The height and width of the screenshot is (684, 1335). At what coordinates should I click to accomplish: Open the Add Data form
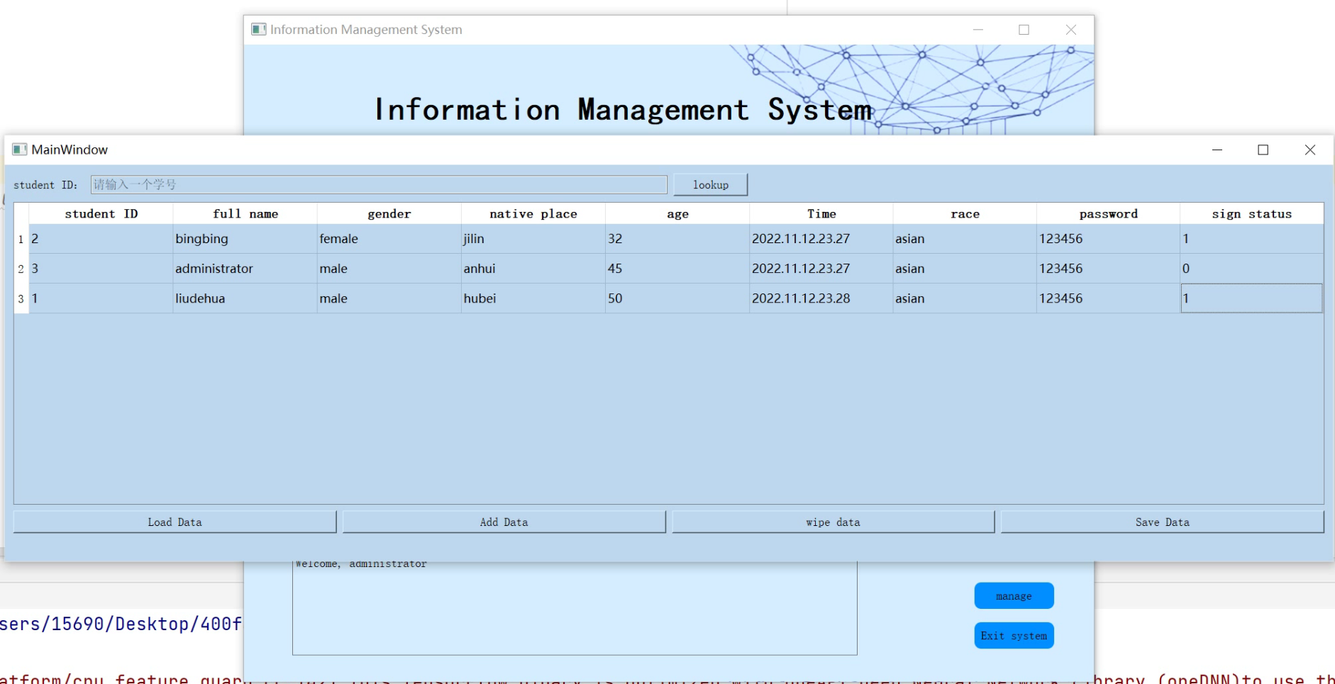pos(504,522)
